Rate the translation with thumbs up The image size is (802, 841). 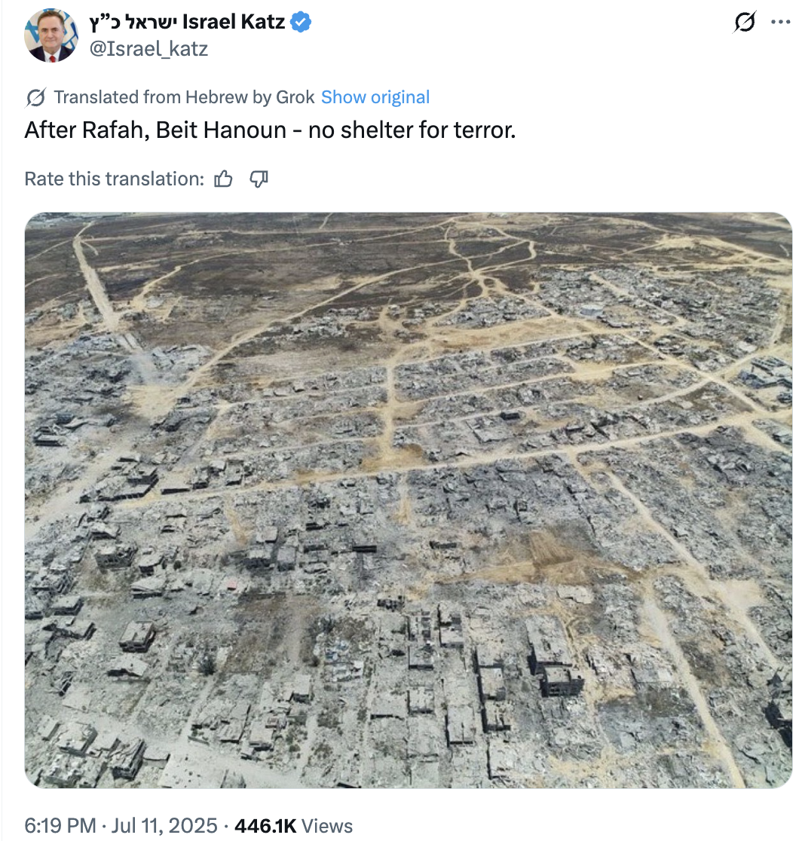pyautogui.click(x=223, y=179)
